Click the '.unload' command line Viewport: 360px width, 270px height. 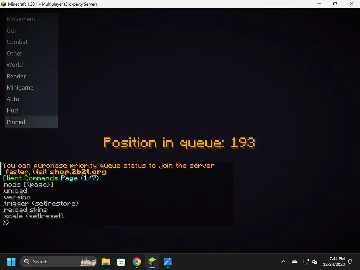[15, 191]
